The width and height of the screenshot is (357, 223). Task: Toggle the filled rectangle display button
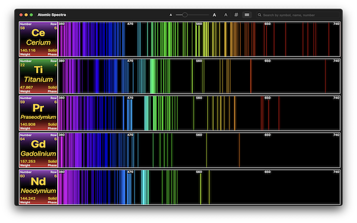pyautogui.click(x=247, y=15)
